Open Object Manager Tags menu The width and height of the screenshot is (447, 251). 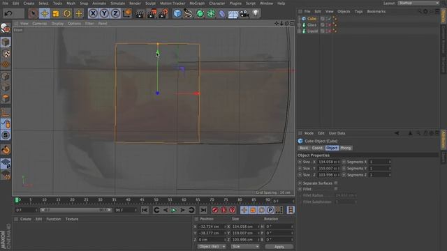[x=358, y=11]
